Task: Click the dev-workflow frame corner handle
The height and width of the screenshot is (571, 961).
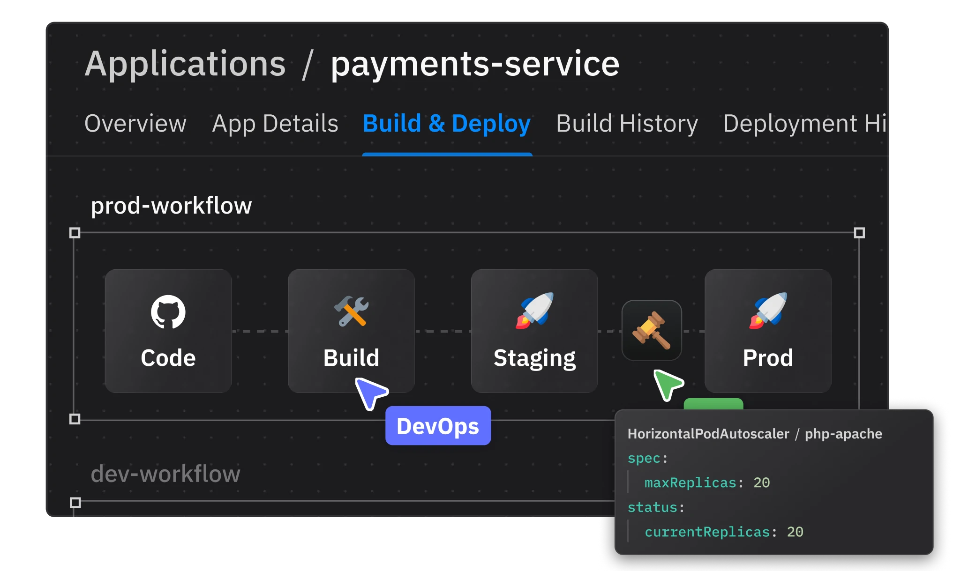Action: click(x=75, y=503)
